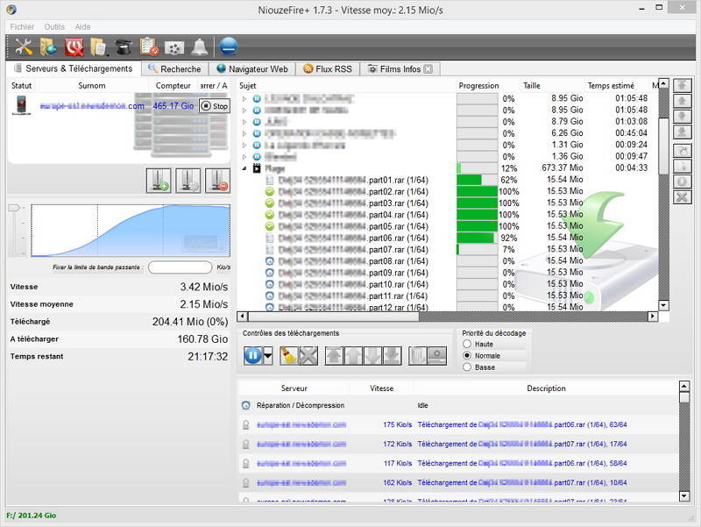Click the clipboard checklist toolbar icon

click(149, 47)
